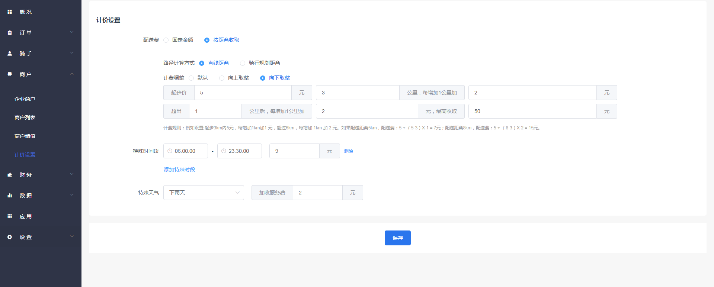The image size is (714, 287).
Task: Click the 应用 apps grid icon
Action: (x=10, y=216)
